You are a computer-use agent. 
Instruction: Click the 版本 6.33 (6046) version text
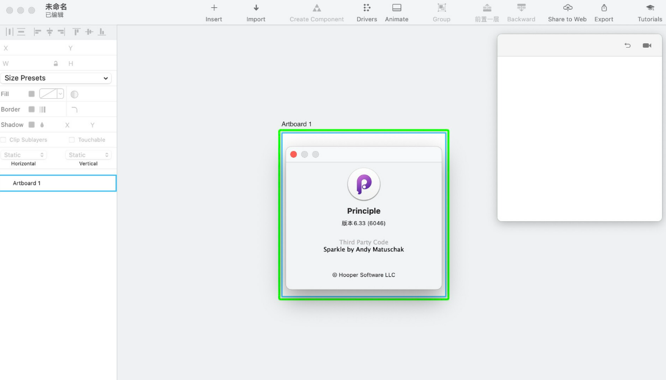(364, 223)
